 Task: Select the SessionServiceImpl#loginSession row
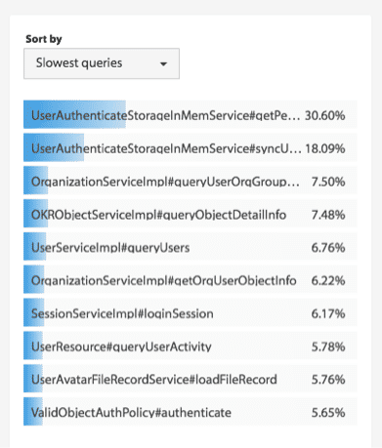191,312
